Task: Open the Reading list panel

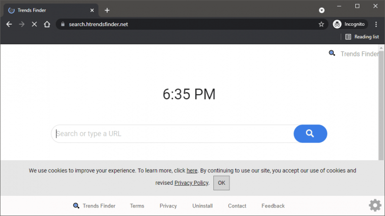Action: coord(362,37)
